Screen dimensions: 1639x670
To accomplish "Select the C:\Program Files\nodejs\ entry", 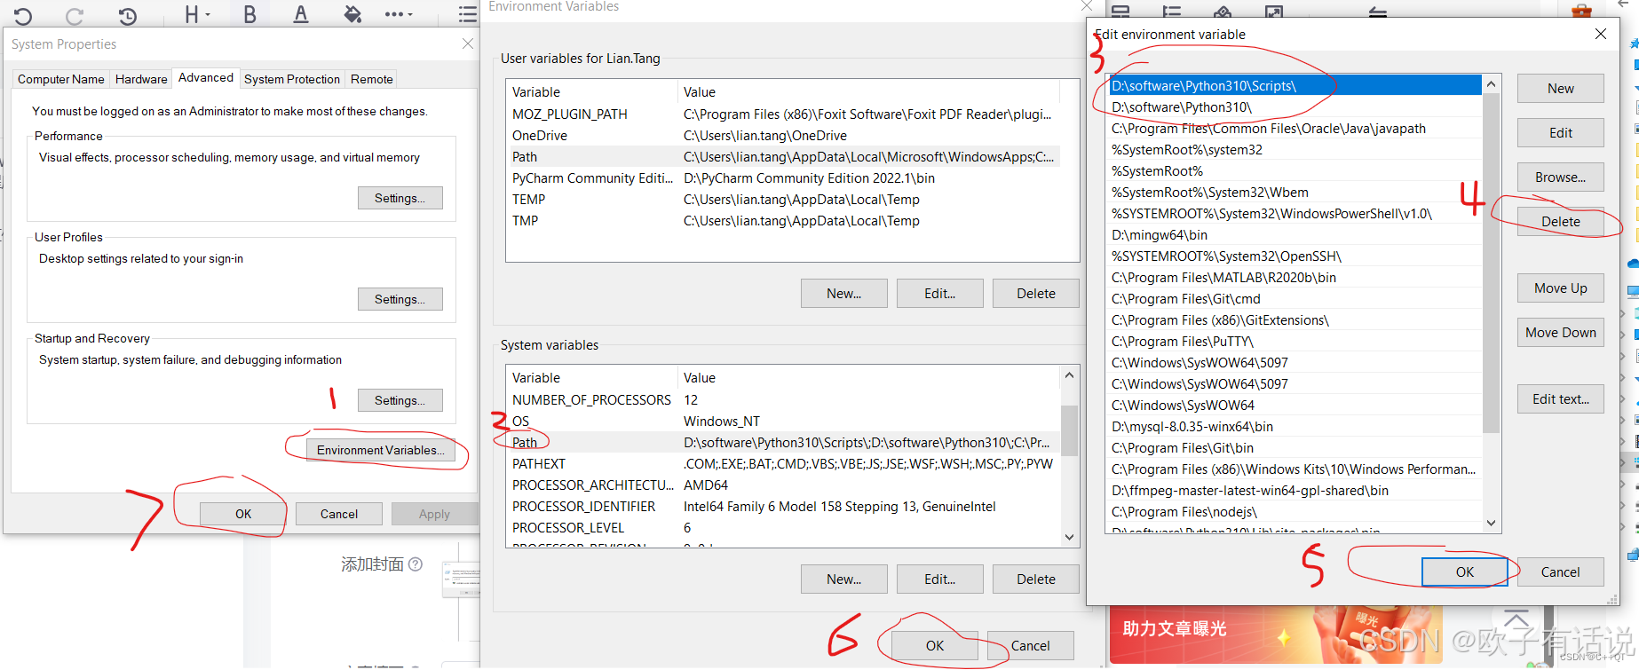I will (x=1295, y=512).
